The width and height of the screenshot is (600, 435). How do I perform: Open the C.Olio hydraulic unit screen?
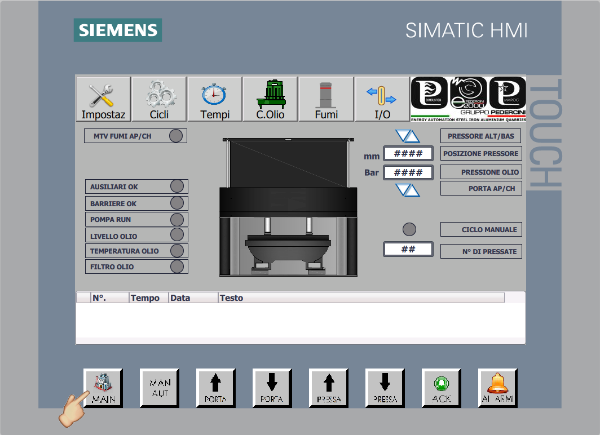[271, 99]
